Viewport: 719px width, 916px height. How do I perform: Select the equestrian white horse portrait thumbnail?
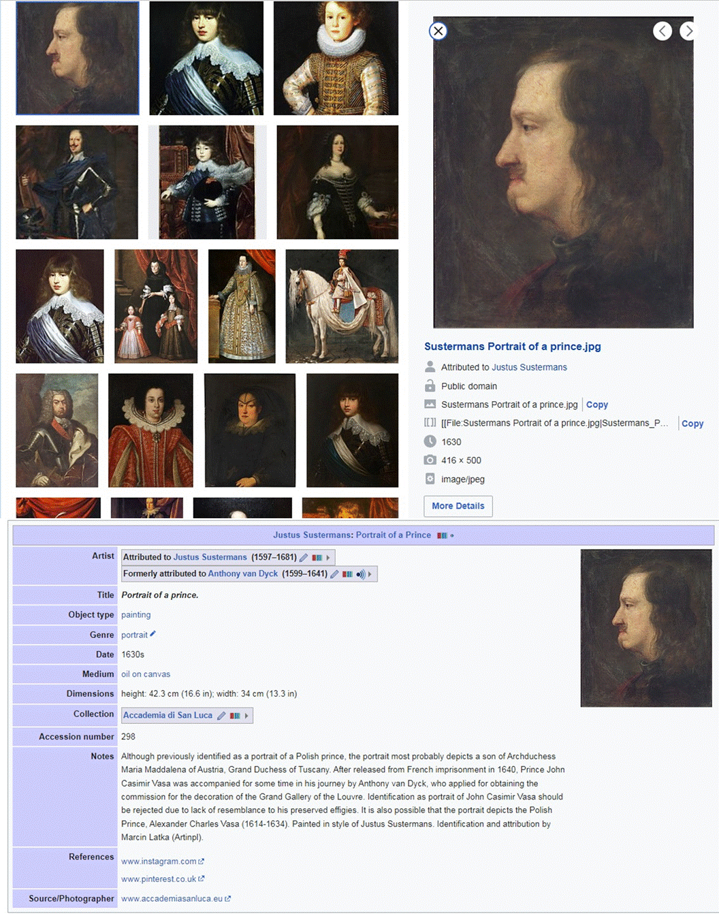pyautogui.click(x=342, y=306)
